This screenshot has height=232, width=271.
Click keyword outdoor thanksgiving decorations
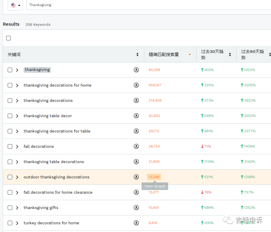56,177
